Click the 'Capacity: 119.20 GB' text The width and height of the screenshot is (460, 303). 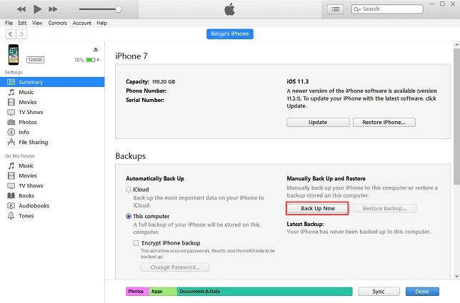tap(151, 82)
